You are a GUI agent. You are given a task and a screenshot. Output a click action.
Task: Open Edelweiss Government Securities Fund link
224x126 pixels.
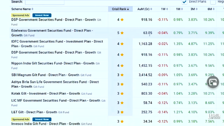click(52, 33)
